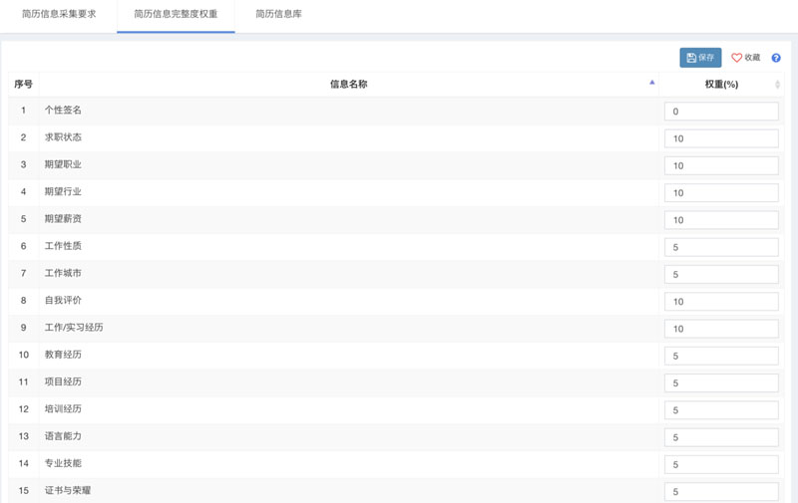The height and width of the screenshot is (503, 798).
Task: Focus the 自我评价 weight field
Action: coord(721,302)
